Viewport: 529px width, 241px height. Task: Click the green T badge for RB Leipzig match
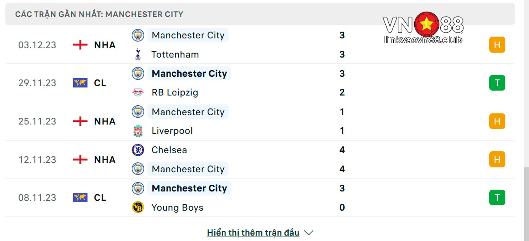(x=497, y=83)
